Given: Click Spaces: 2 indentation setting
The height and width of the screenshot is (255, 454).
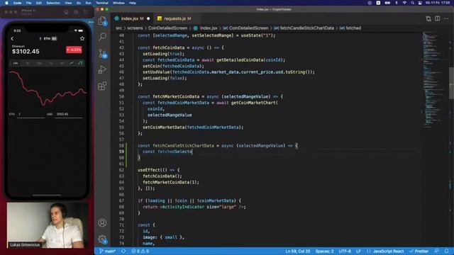Looking at the screenshot, I should pyautogui.click(x=324, y=251).
